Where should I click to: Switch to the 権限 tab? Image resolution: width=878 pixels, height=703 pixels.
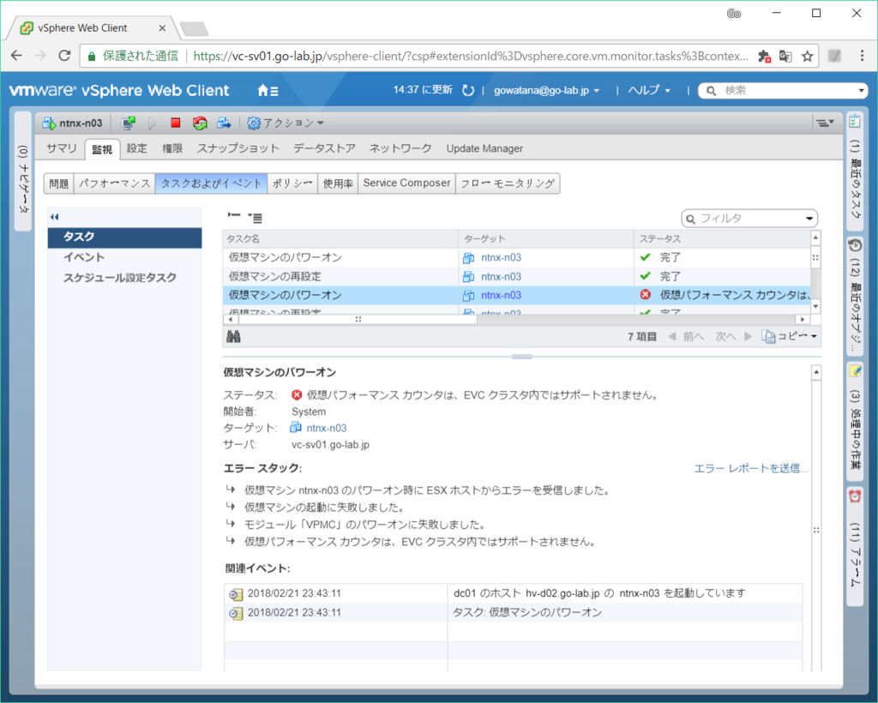click(x=172, y=148)
